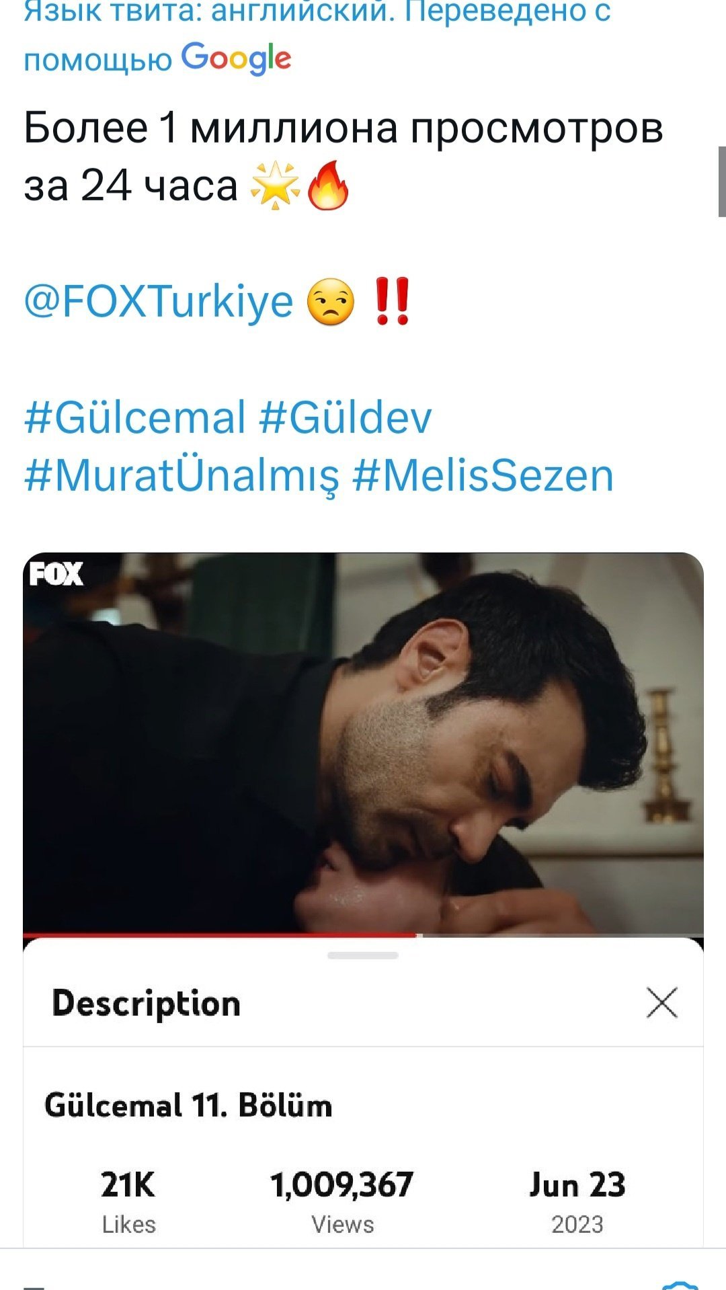Tap the unamused face emoji
Screen dimensions: 726x1290
point(330,302)
